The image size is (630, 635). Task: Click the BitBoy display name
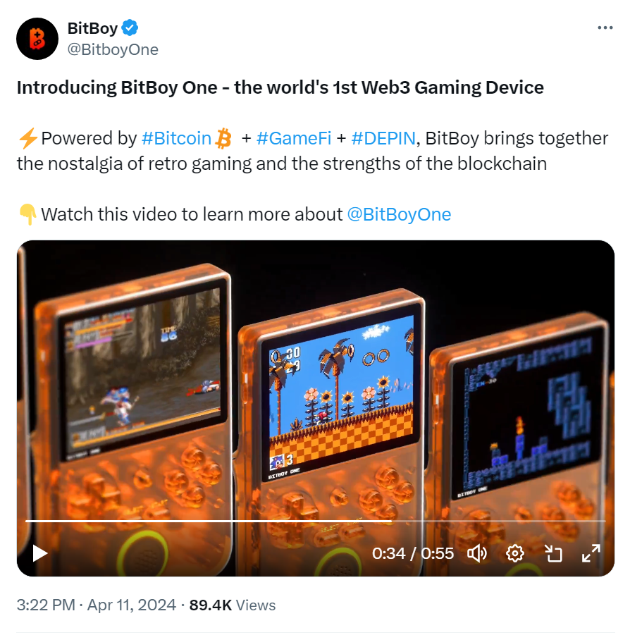[92, 28]
